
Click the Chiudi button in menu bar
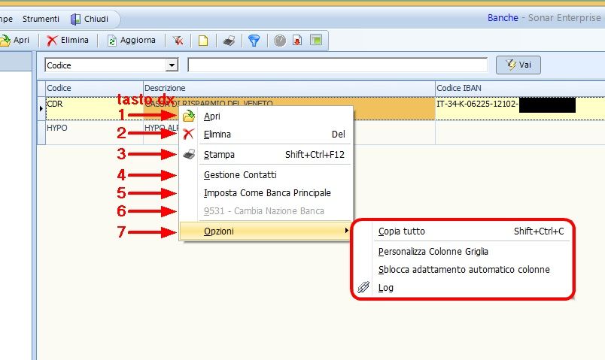(x=89, y=18)
